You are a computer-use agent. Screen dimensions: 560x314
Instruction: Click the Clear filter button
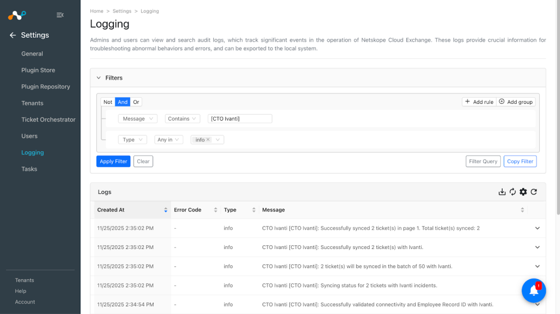click(x=143, y=161)
